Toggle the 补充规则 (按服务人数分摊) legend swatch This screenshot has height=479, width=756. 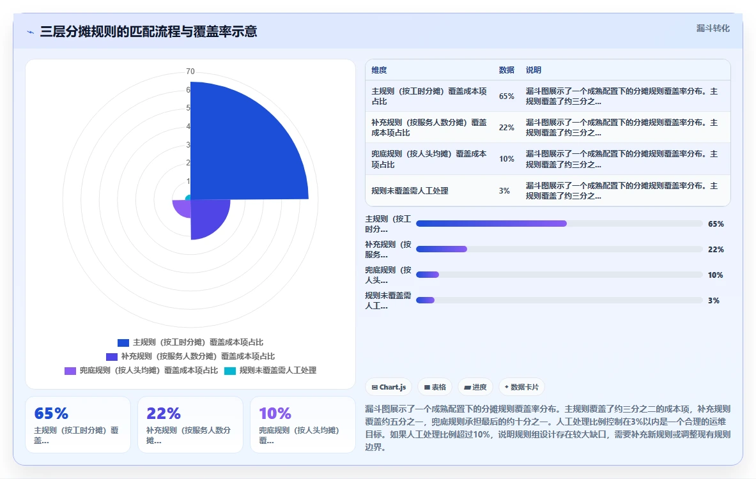[x=112, y=356]
